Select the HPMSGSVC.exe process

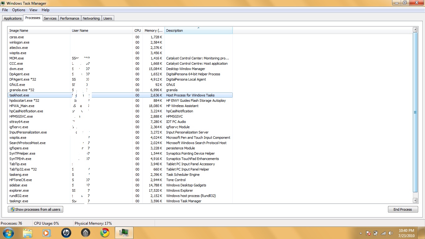tap(120, 116)
